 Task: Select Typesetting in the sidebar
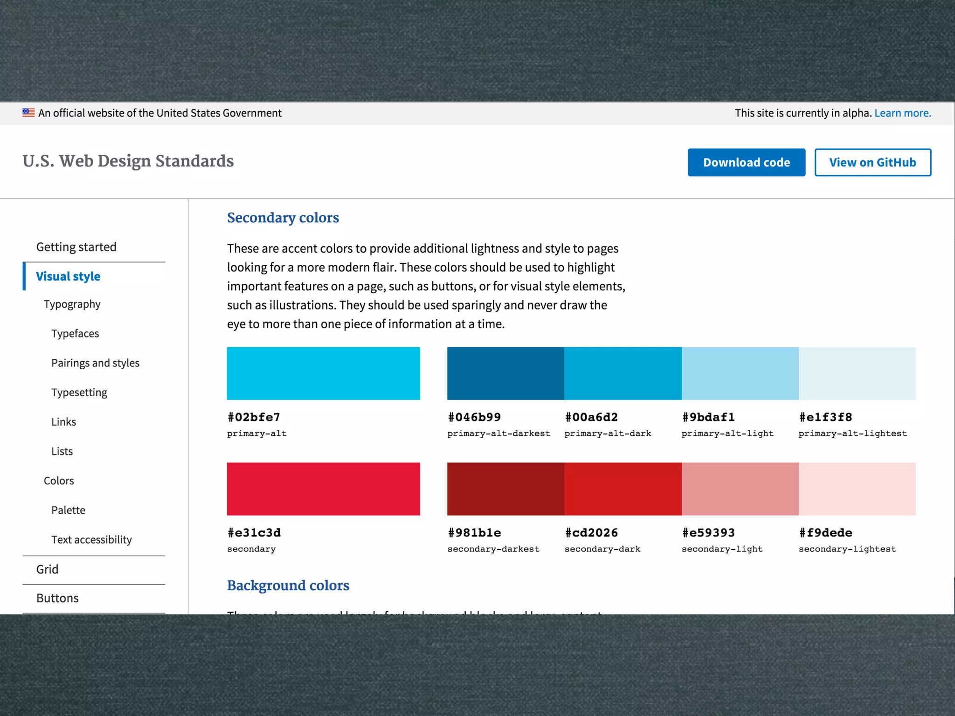(79, 392)
